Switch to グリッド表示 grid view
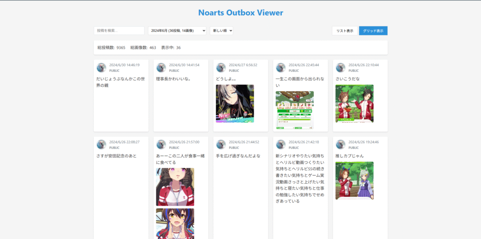The height and width of the screenshot is (239, 481). 373,30
